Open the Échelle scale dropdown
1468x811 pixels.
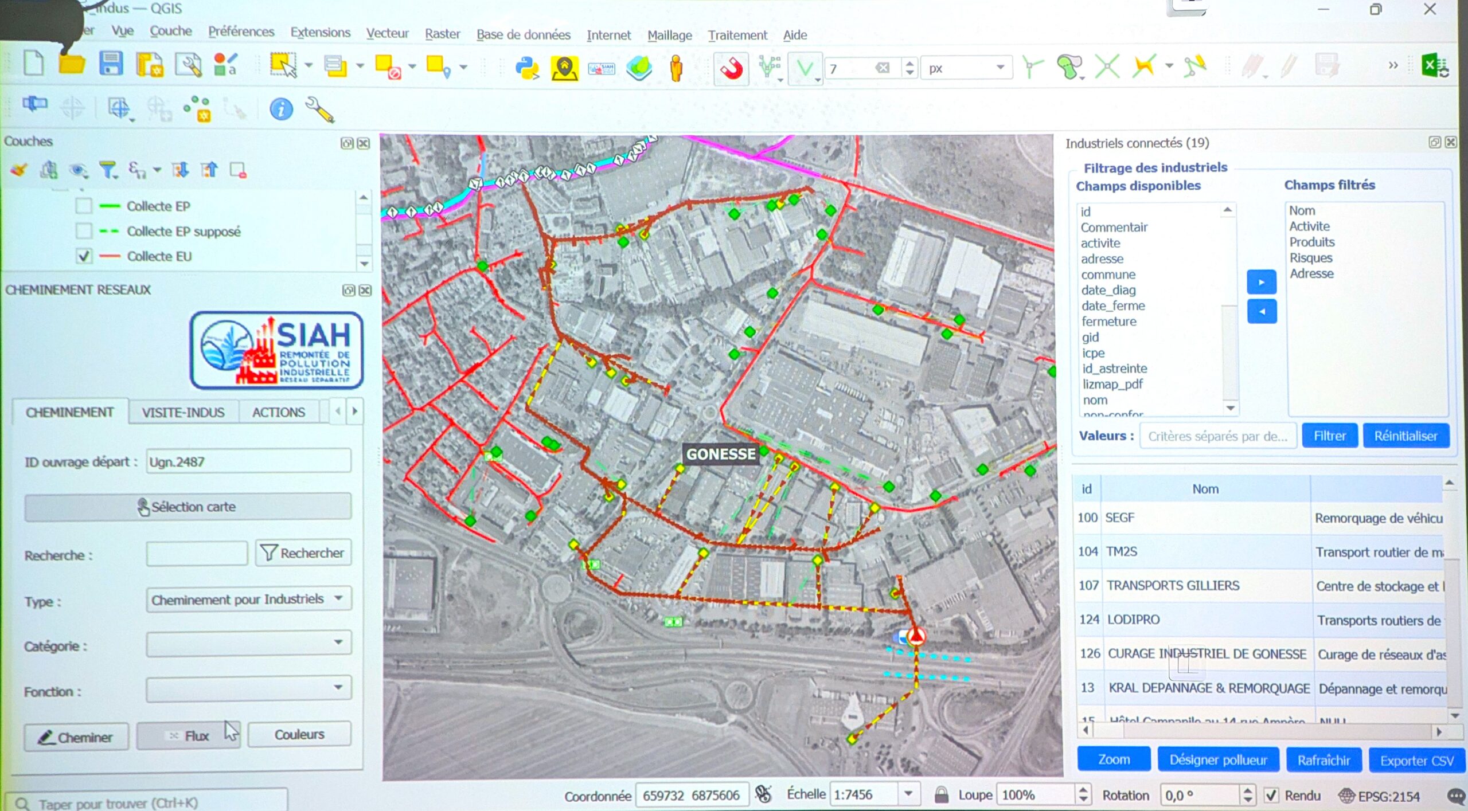pyautogui.click(x=908, y=794)
